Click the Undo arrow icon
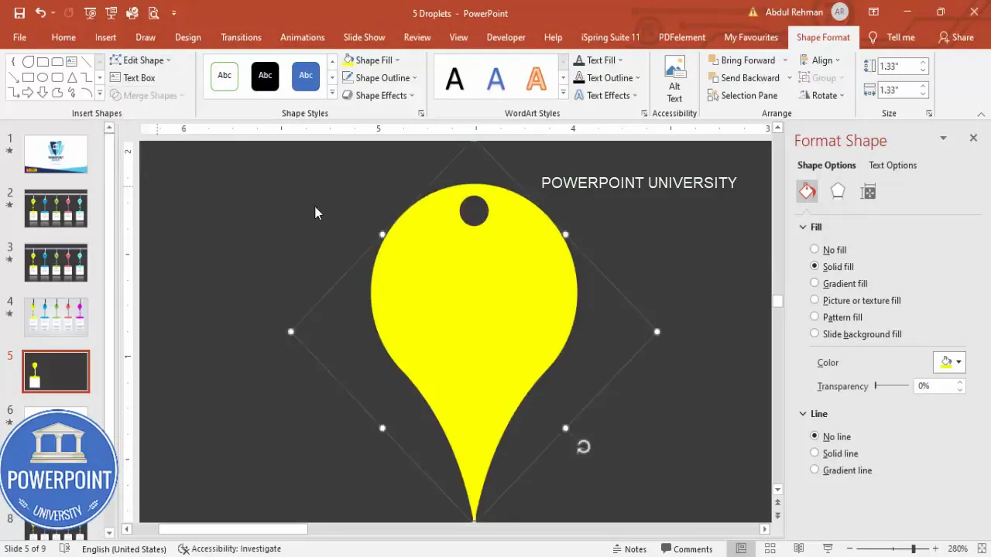Image resolution: width=991 pixels, height=557 pixels. tap(39, 13)
